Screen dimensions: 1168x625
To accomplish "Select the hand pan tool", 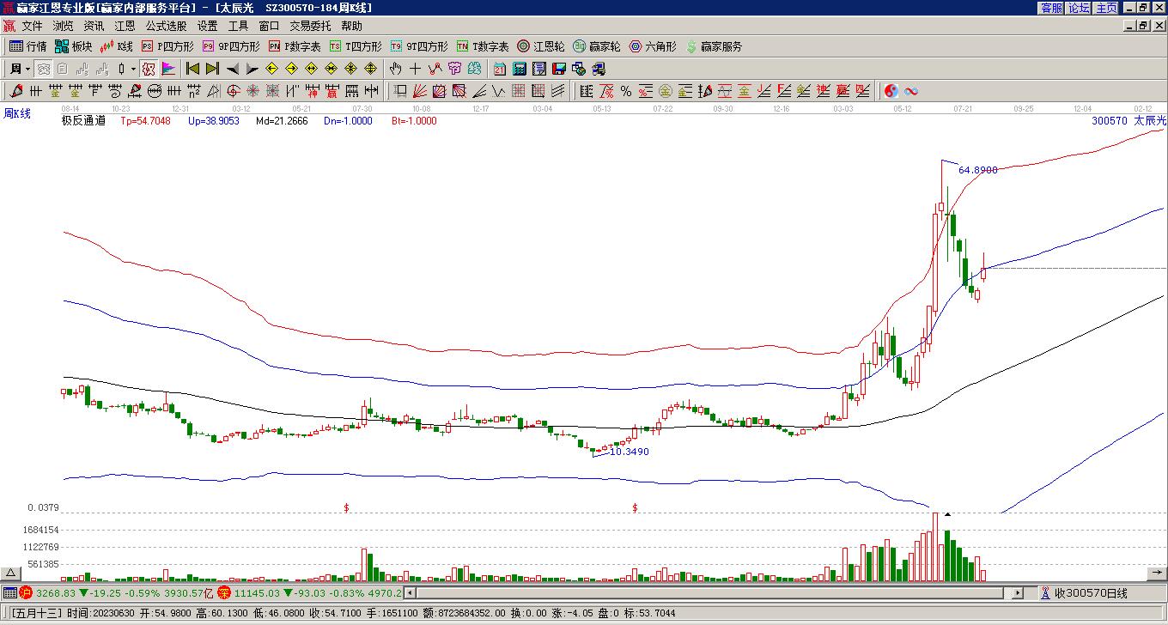I will tap(395, 69).
